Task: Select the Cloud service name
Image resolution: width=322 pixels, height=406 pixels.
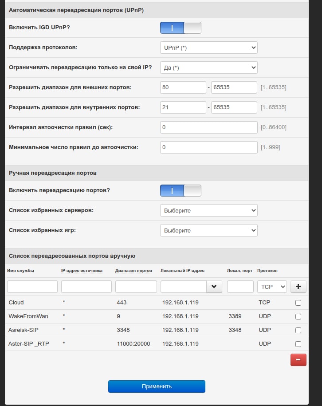Action: point(16,303)
